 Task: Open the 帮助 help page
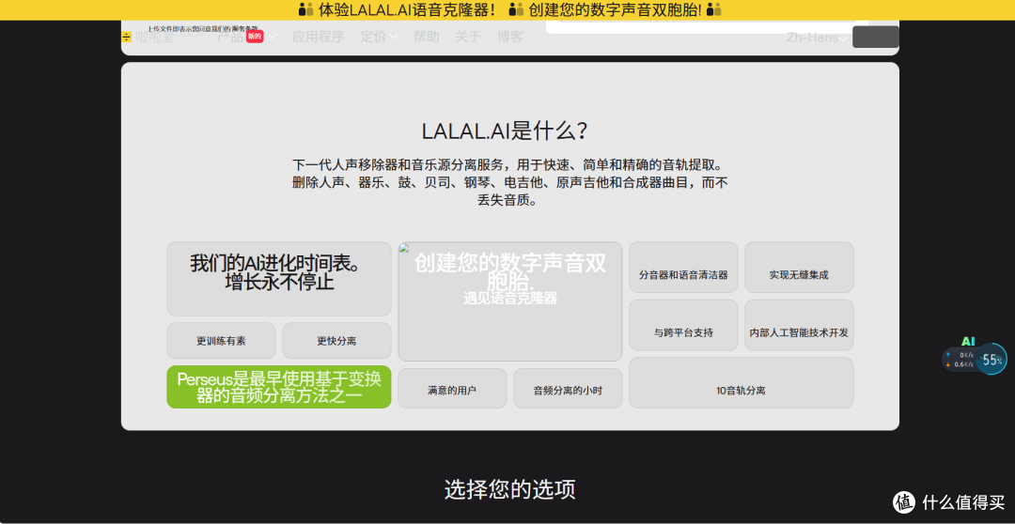click(426, 37)
